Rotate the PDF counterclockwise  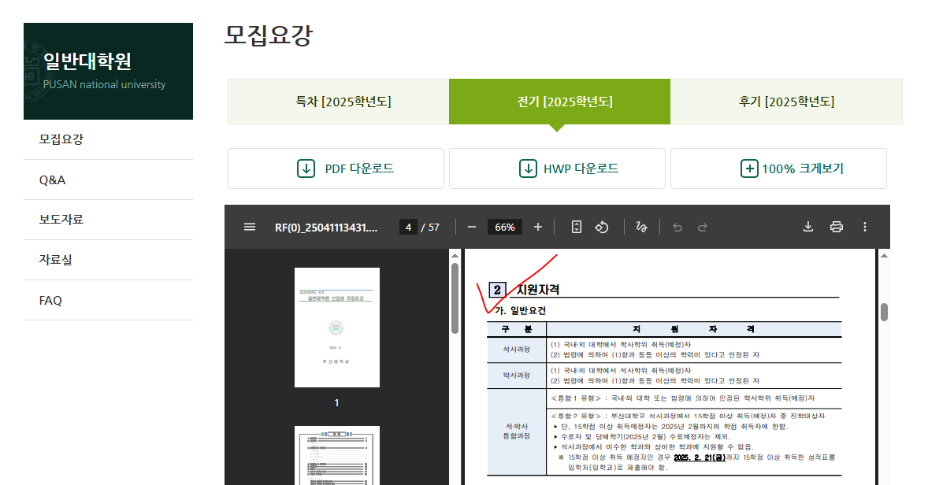tap(602, 227)
